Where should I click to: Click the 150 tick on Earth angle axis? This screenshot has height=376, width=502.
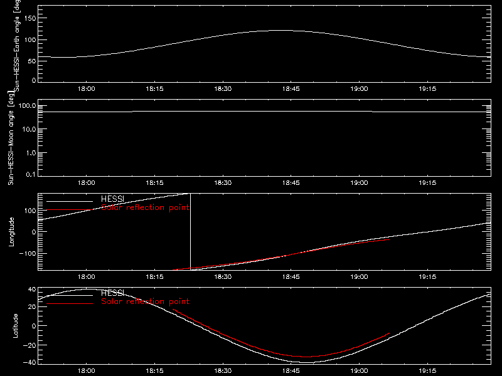[x=30, y=19]
